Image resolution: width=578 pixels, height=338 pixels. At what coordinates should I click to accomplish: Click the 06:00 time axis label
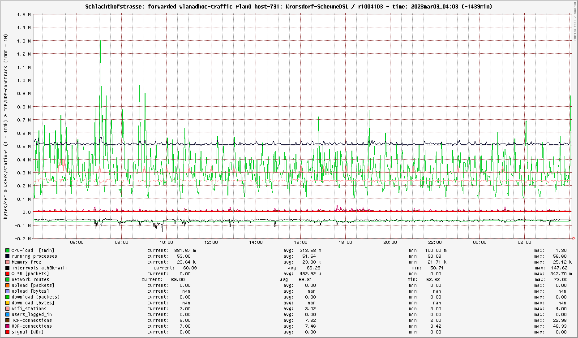pos(77,242)
